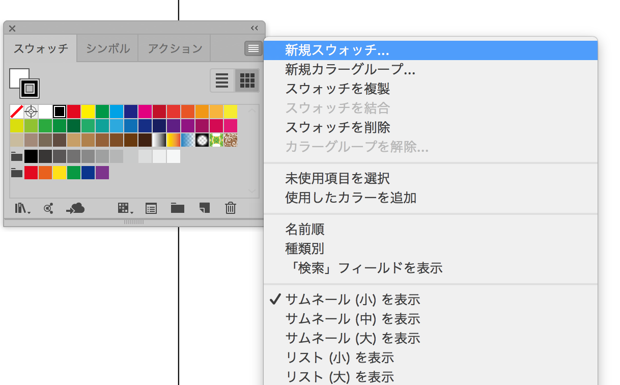Switch swatches to thumbnail grid view
Image resolution: width=620 pixels, height=385 pixels.
click(247, 80)
